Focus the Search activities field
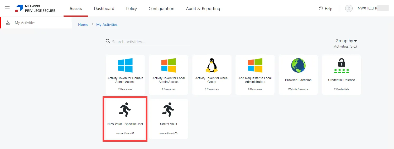 click(148, 42)
